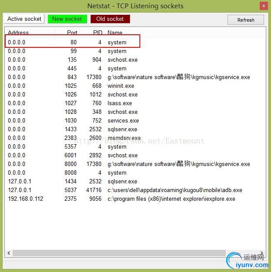The image size is (271, 272).
Task: Select the sqlservr.exe row on port 1433
Action: 135,129
